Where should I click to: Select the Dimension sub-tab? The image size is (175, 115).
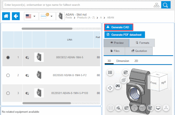pyautogui.click(x=123, y=61)
